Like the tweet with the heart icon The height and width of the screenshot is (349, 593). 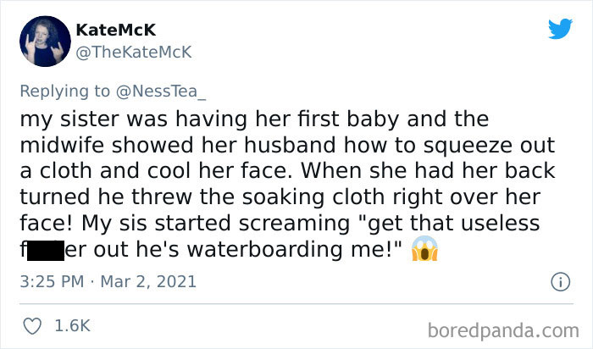pyautogui.click(x=32, y=326)
